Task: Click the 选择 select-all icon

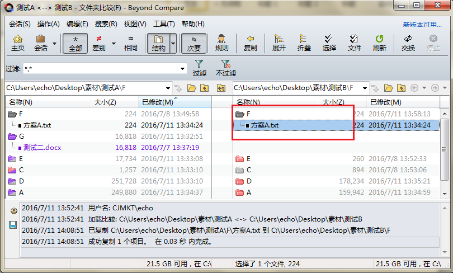Action: tap(329, 43)
